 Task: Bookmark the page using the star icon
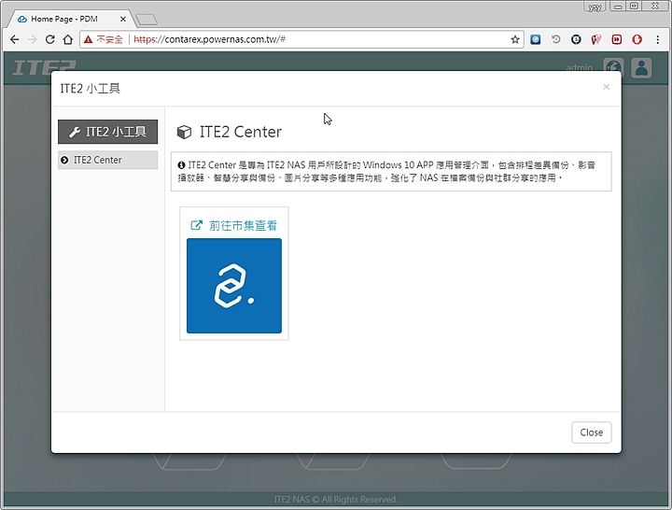pyautogui.click(x=515, y=39)
